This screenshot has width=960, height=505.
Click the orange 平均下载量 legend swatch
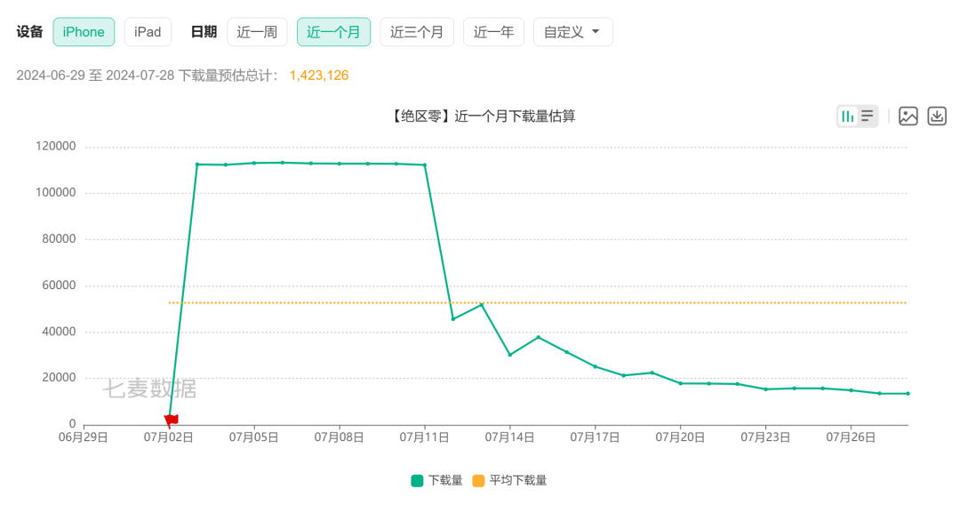478,481
